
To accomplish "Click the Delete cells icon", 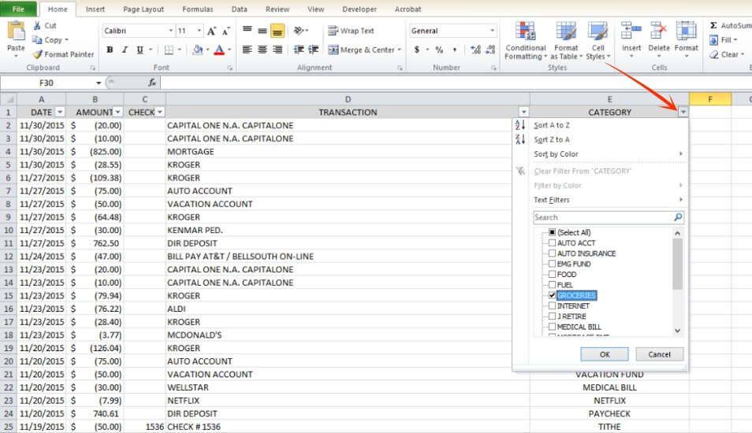I will tap(658, 31).
